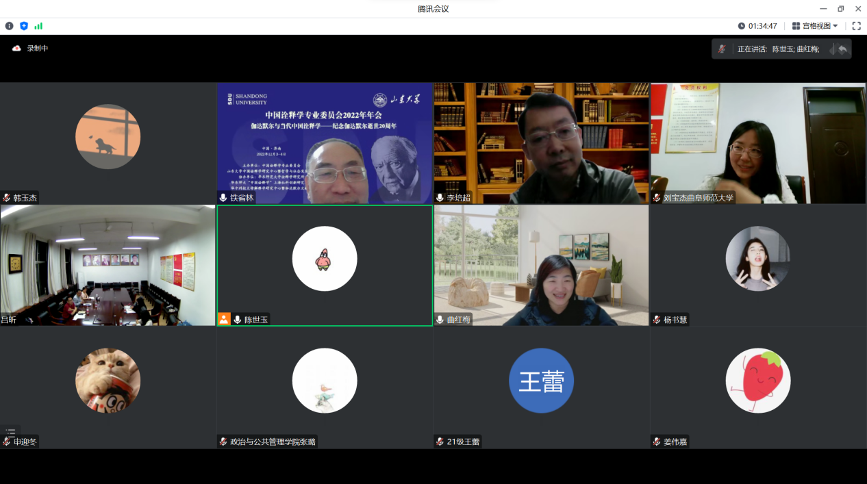Click the 正在讲话 speaker names text
The height and width of the screenshot is (484, 867).
click(x=778, y=49)
